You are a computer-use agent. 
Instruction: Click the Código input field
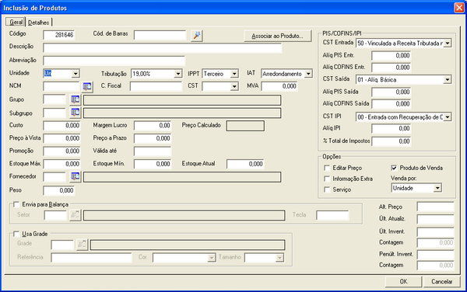pyautogui.click(x=59, y=35)
